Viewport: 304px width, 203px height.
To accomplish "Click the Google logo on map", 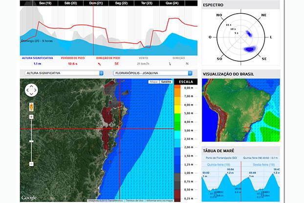I will (29, 198).
